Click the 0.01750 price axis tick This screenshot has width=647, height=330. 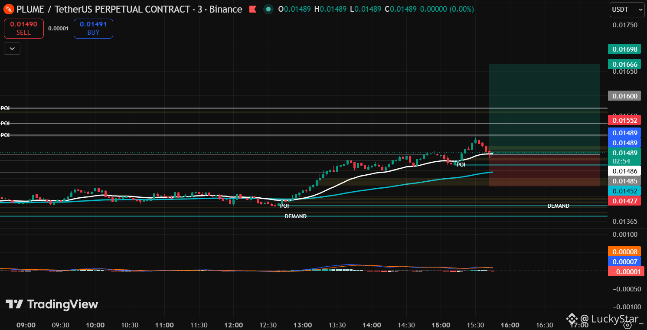tap(625, 25)
